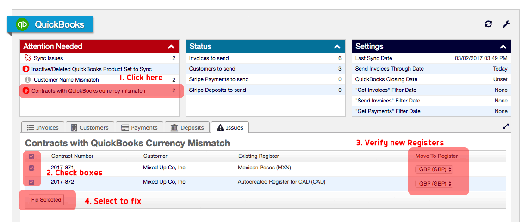Click stop-hand icon beside Inactive/Deleted QuickBooks Product
528x222 pixels.
[x=25, y=69]
